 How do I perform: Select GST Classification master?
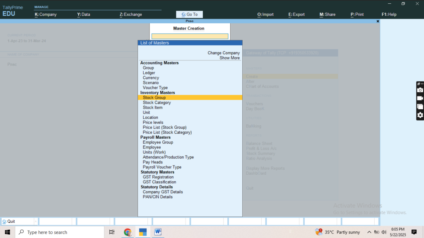tap(159, 182)
